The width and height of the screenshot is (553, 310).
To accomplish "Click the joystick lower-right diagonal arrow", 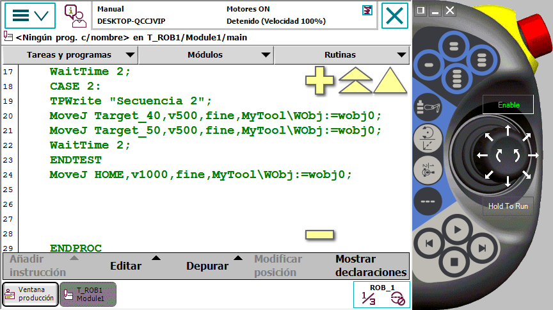I will coord(527,174).
